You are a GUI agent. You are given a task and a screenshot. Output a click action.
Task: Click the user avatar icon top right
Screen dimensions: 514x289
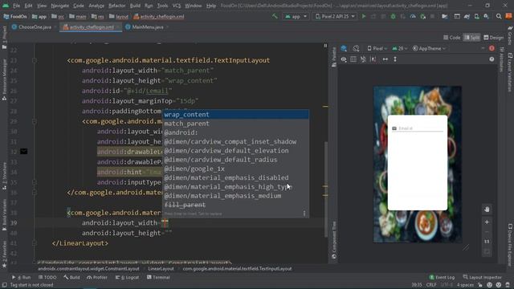pyautogui.click(x=508, y=16)
